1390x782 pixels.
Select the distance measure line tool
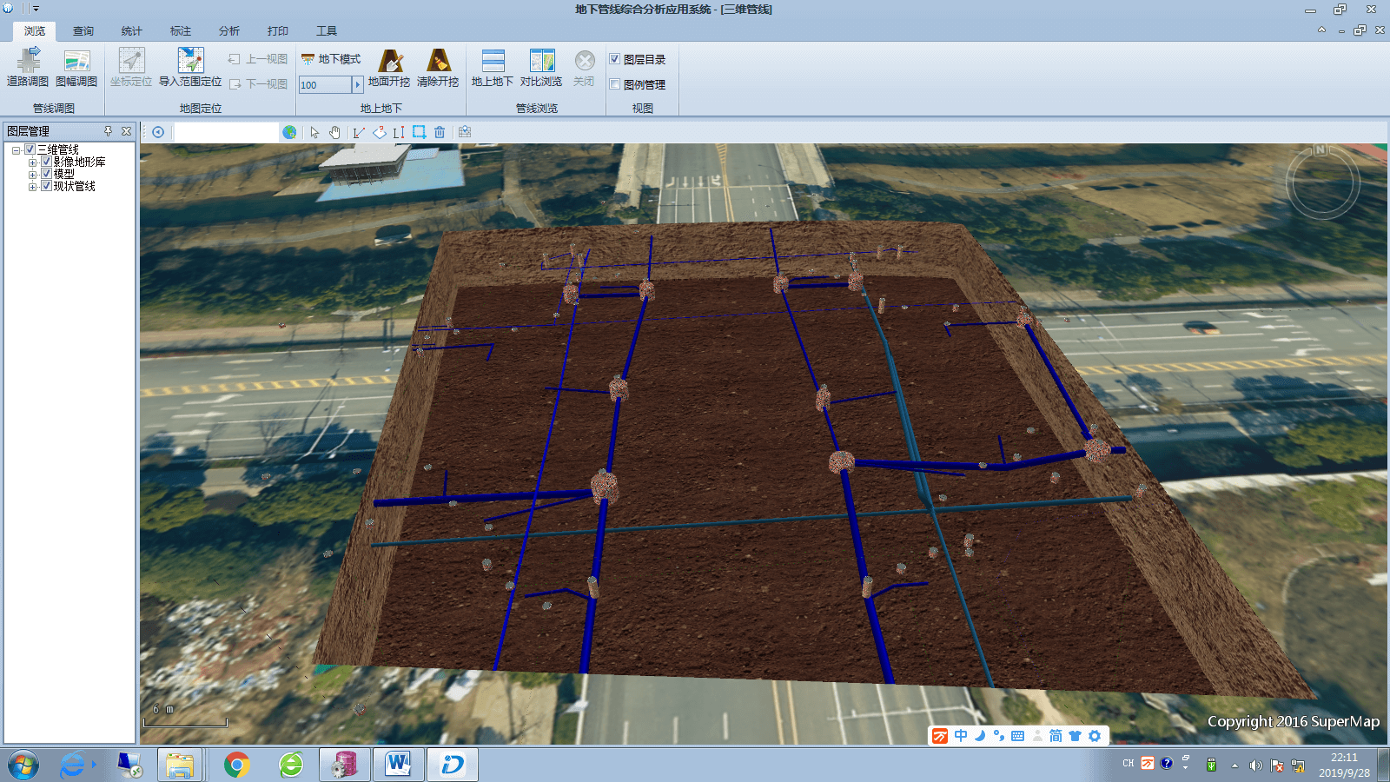click(359, 132)
